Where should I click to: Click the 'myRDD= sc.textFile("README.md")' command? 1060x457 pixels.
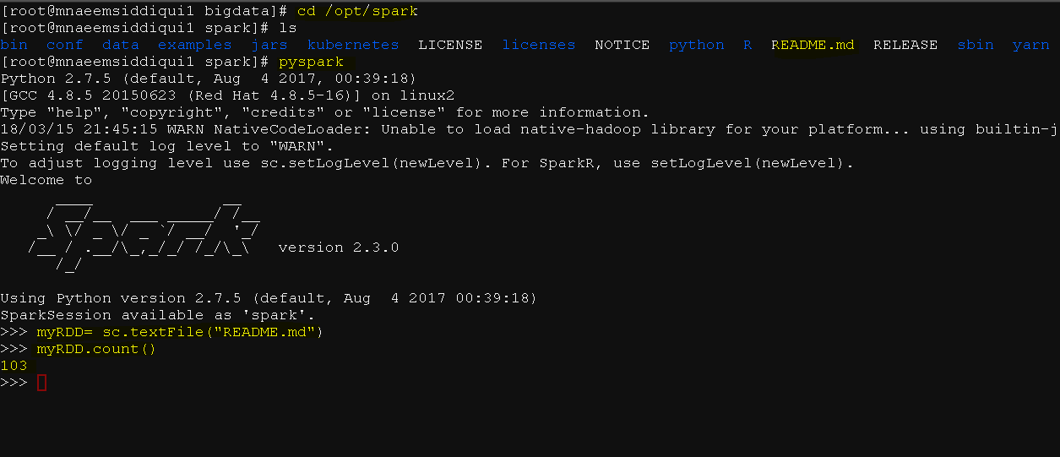point(181,332)
